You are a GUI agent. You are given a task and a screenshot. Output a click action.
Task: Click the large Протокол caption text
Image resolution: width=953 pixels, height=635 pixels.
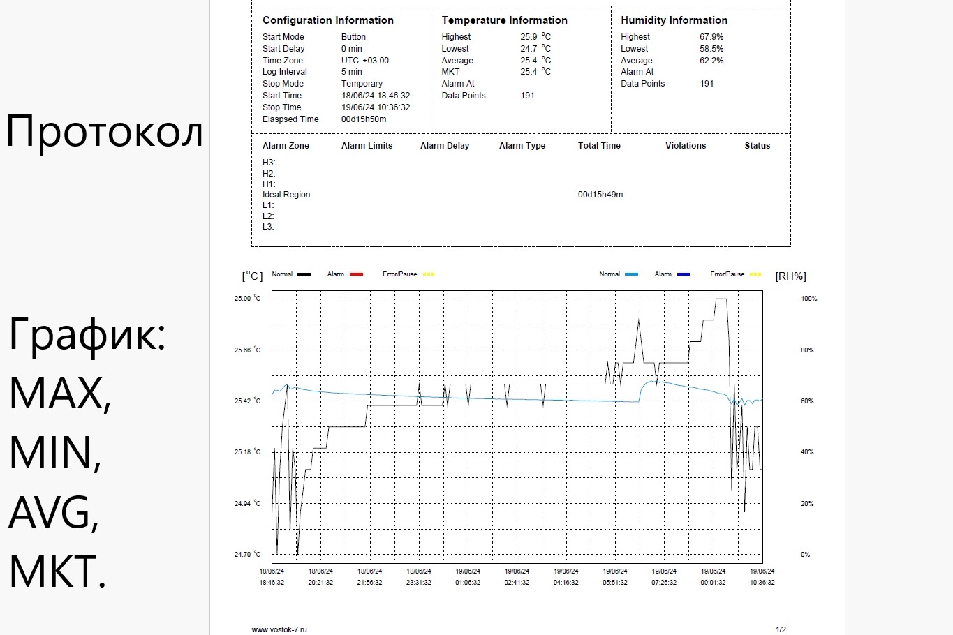tap(105, 131)
